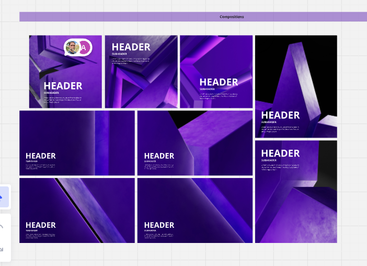Screen dimensions: 367x266
Task: Select wide composition with vertical purple bar
Action: (77, 143)
